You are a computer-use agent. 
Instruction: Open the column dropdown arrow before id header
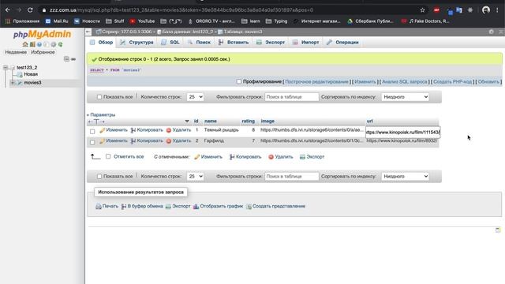click(187, 121)
